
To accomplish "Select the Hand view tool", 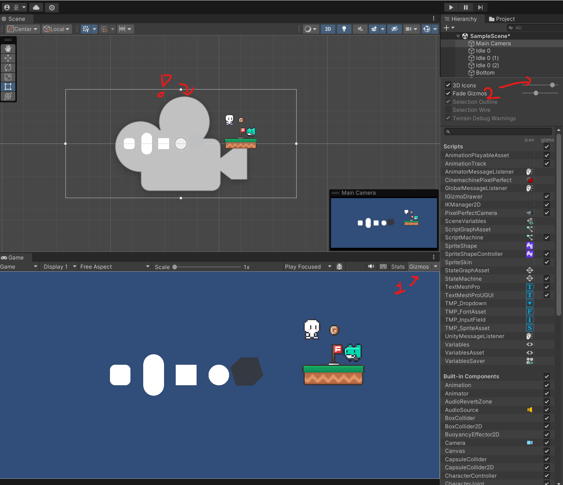I will point(8,49).
